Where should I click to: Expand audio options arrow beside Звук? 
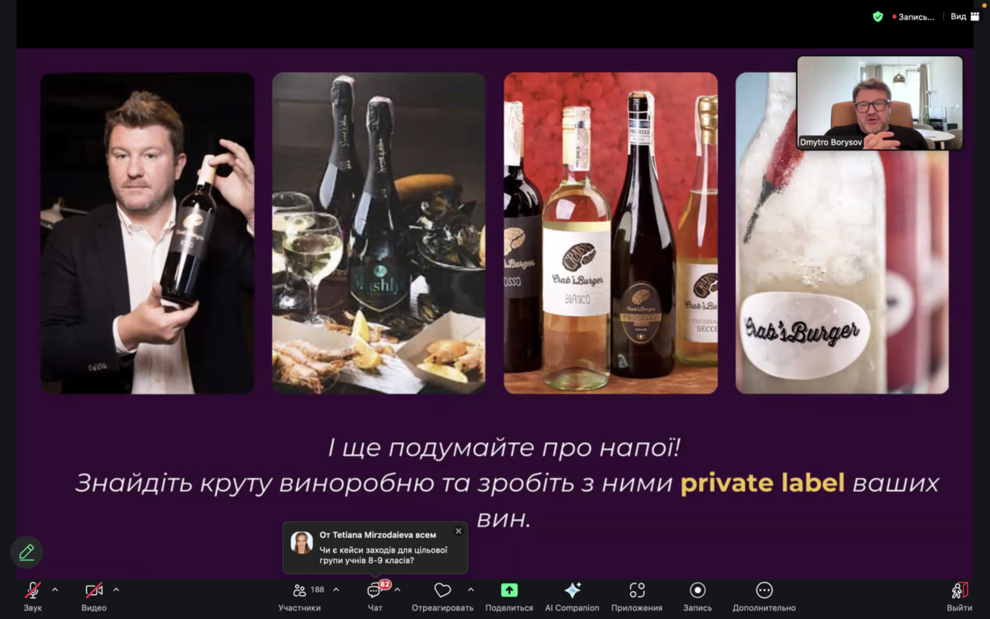[55, 590]
